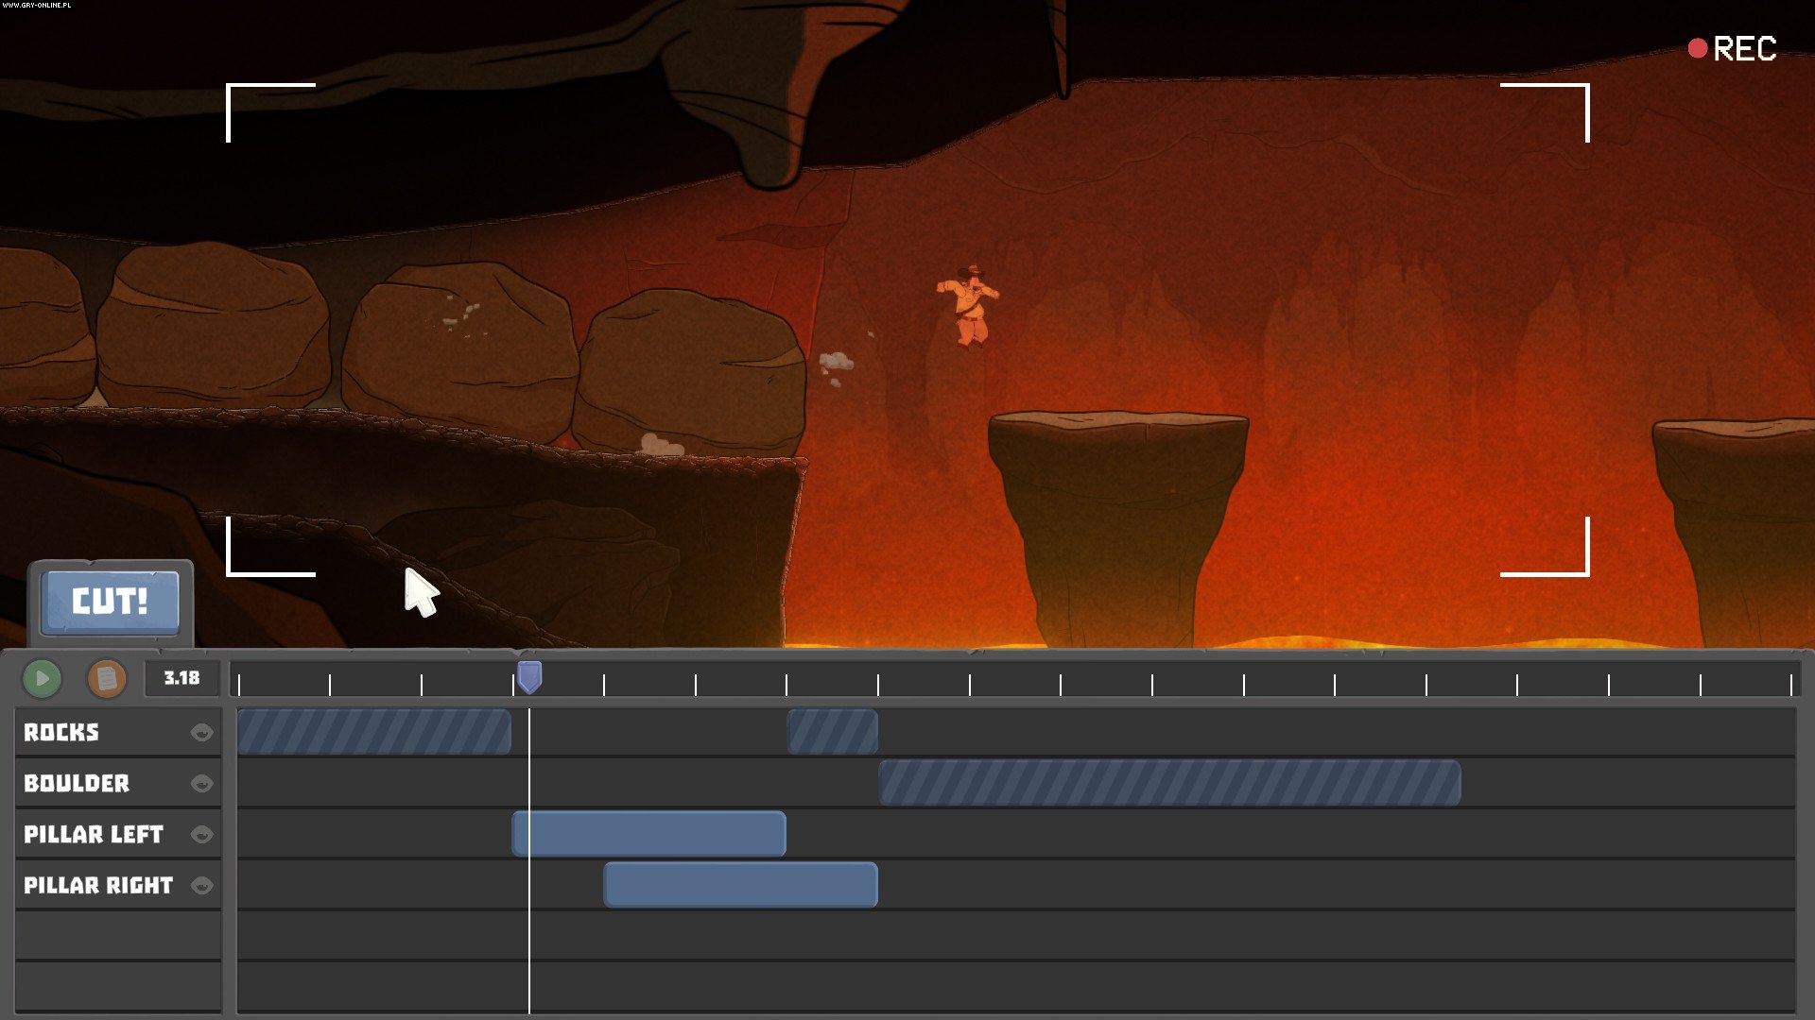Click the 3.18 time display field
Image resolution: width=1815 pixels, height=1020 pixels.
click(x=181, y=678)
